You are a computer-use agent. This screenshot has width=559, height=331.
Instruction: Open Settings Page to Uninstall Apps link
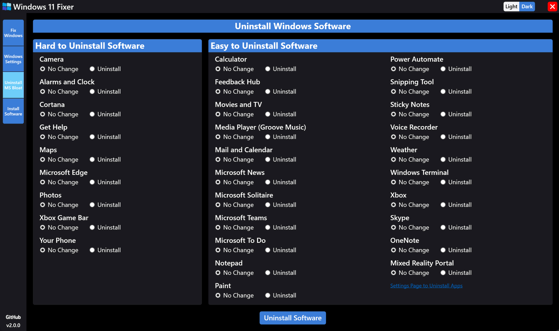coord(426,286)
